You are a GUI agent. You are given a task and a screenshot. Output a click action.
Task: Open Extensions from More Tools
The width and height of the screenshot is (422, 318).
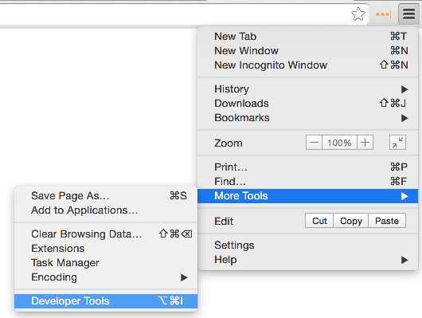click(106, 249)
